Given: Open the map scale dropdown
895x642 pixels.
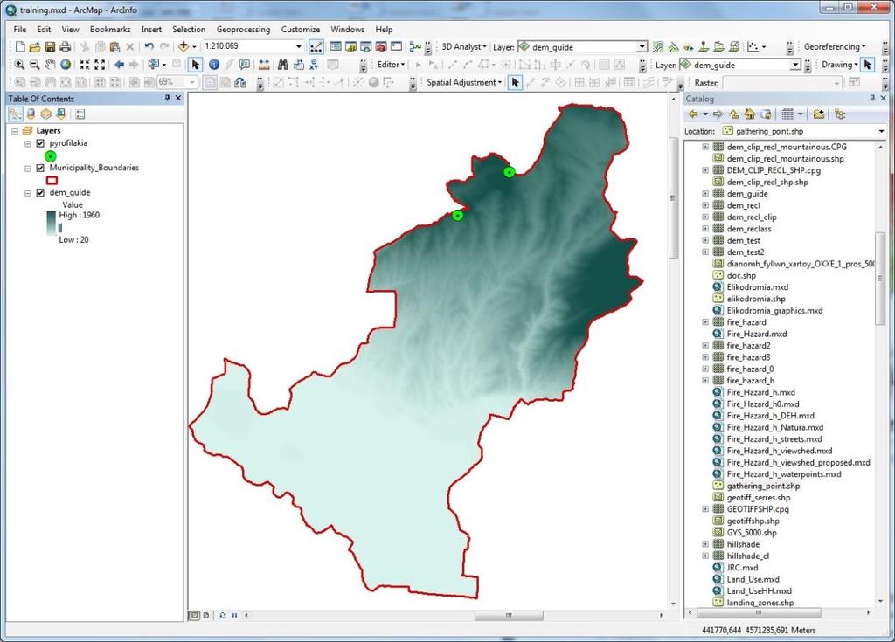Looking at the screenshot, I should [299, 47].
